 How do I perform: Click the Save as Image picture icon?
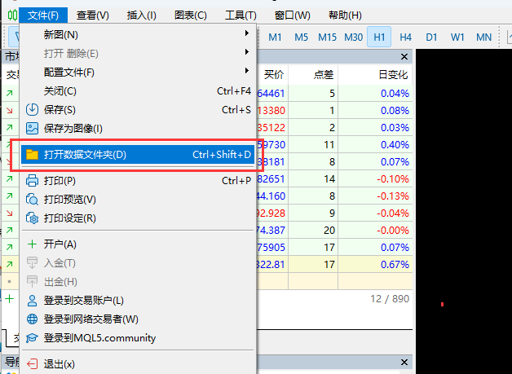coord(33,128)
